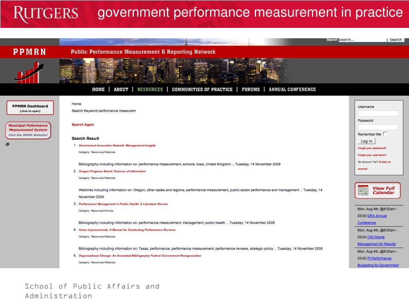Click the small external link icon in left sidebar

tap(7, 144)
